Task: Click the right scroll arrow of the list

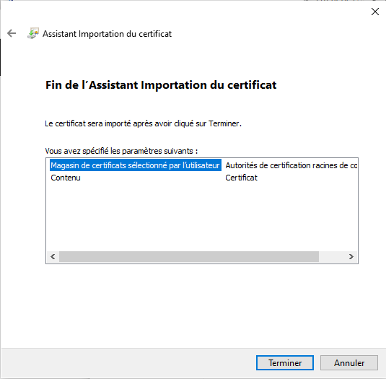Action: coord(351,256)
